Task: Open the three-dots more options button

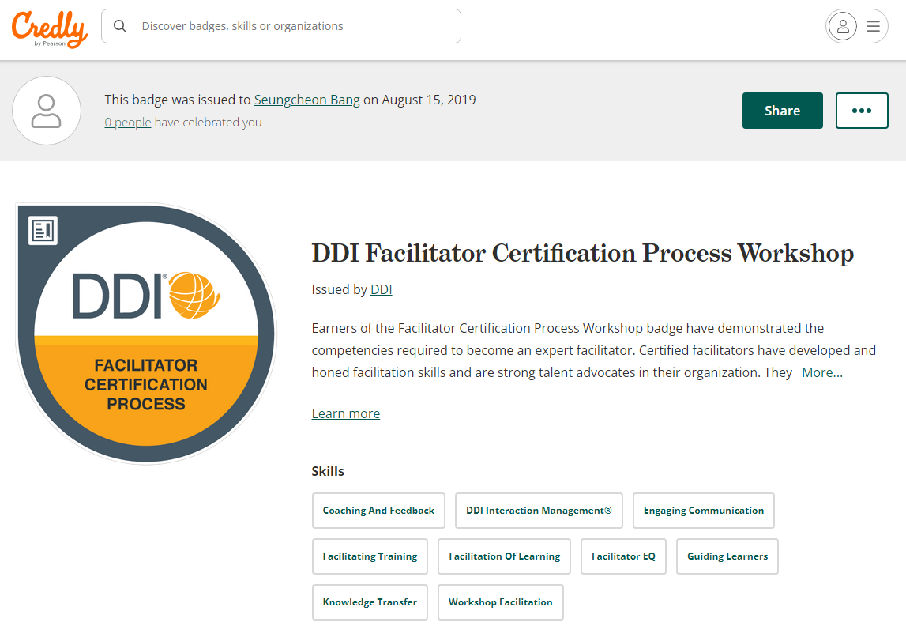Action: coord(862,111)
